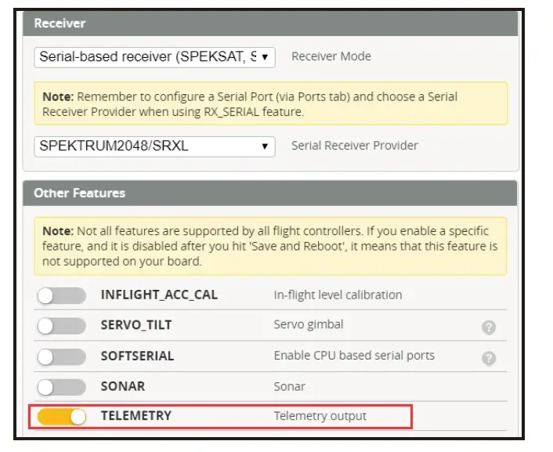Open the Receiver Mode dropdown
Image resolution: width=553 pixels, height=452 pixels.
(154, 56)
